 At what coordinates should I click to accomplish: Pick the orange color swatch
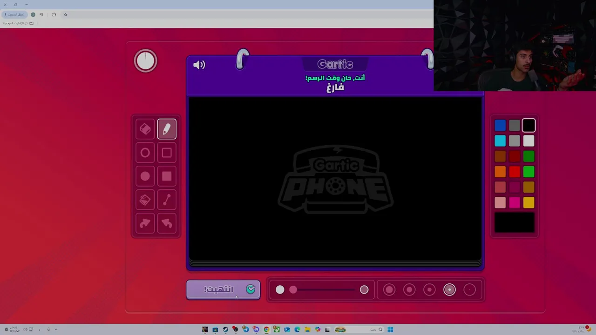tap(500, 172)
